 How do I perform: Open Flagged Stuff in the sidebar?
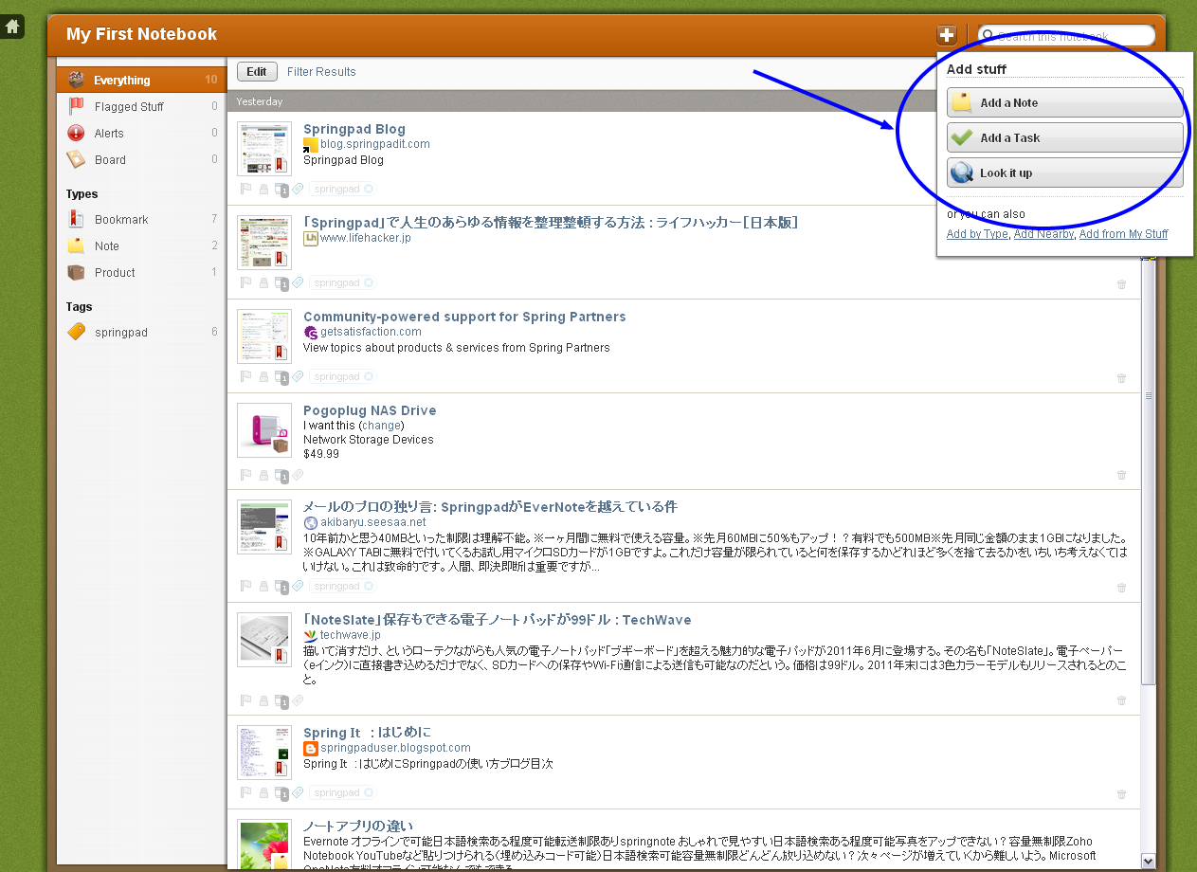point(141,107)
